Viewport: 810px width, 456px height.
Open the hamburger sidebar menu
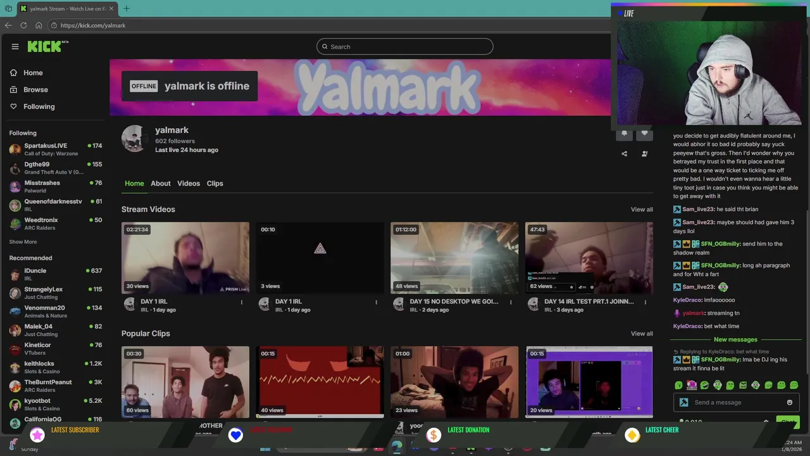click(x=15, y=46)
